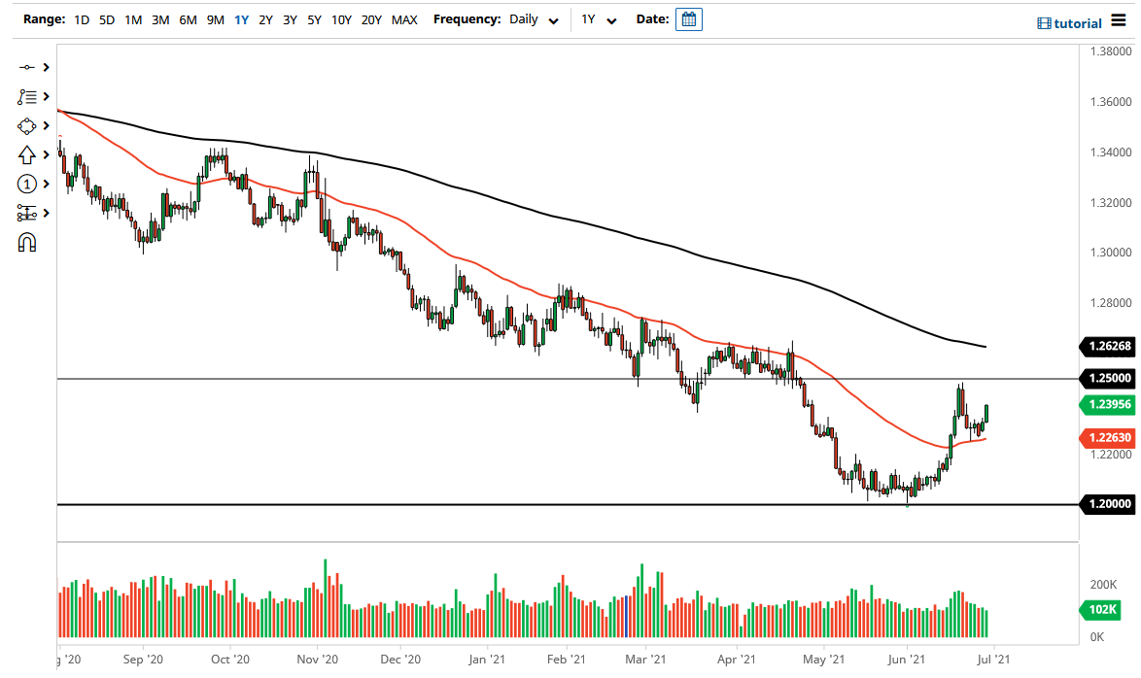Open the Daily frequency dropdown

533,19
